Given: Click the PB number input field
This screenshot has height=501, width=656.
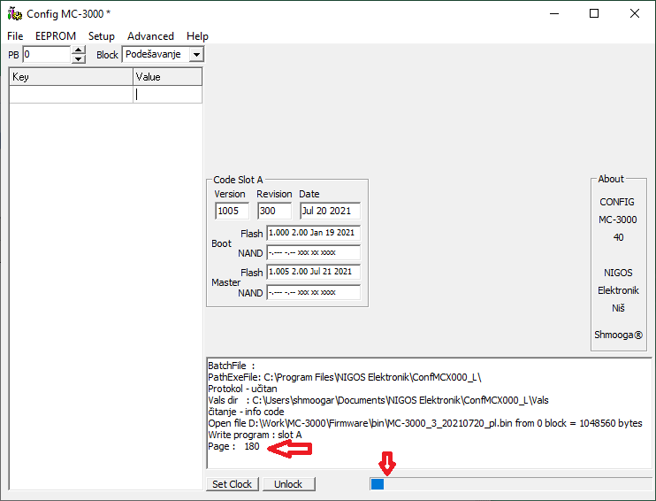Looking at the screenshot, I should [x=46, y=55].
